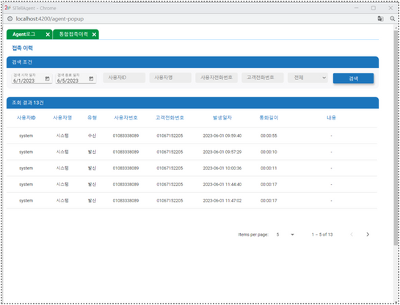Click the 사용자명 search field
This screenshot has height=305, width=400.
click(x=170, y=78)
